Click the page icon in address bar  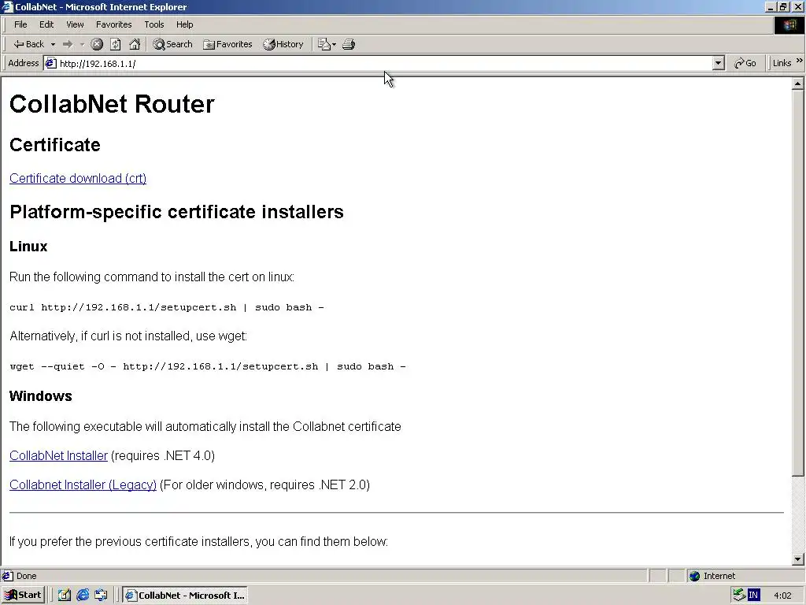(50, 63)
